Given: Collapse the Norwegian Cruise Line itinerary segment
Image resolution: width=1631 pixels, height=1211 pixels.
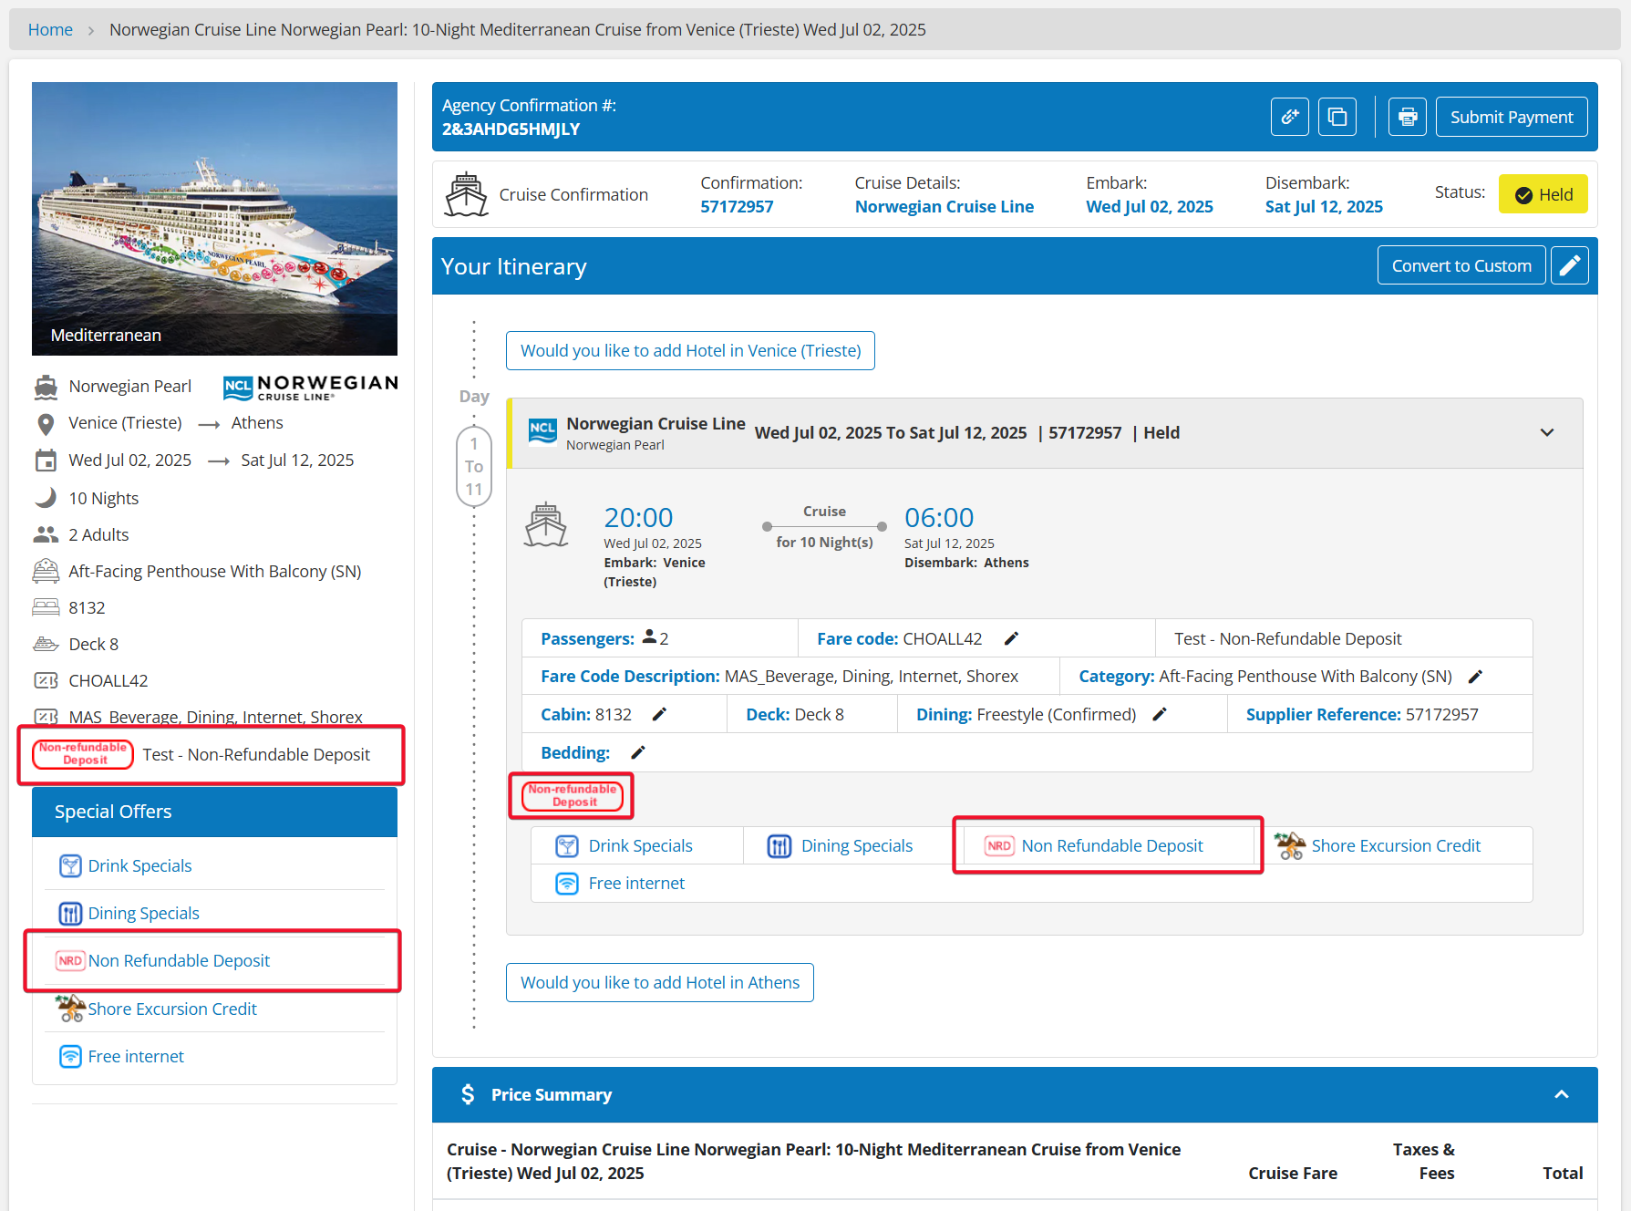Looking at the screenshot, I should tap(1547, 432).
